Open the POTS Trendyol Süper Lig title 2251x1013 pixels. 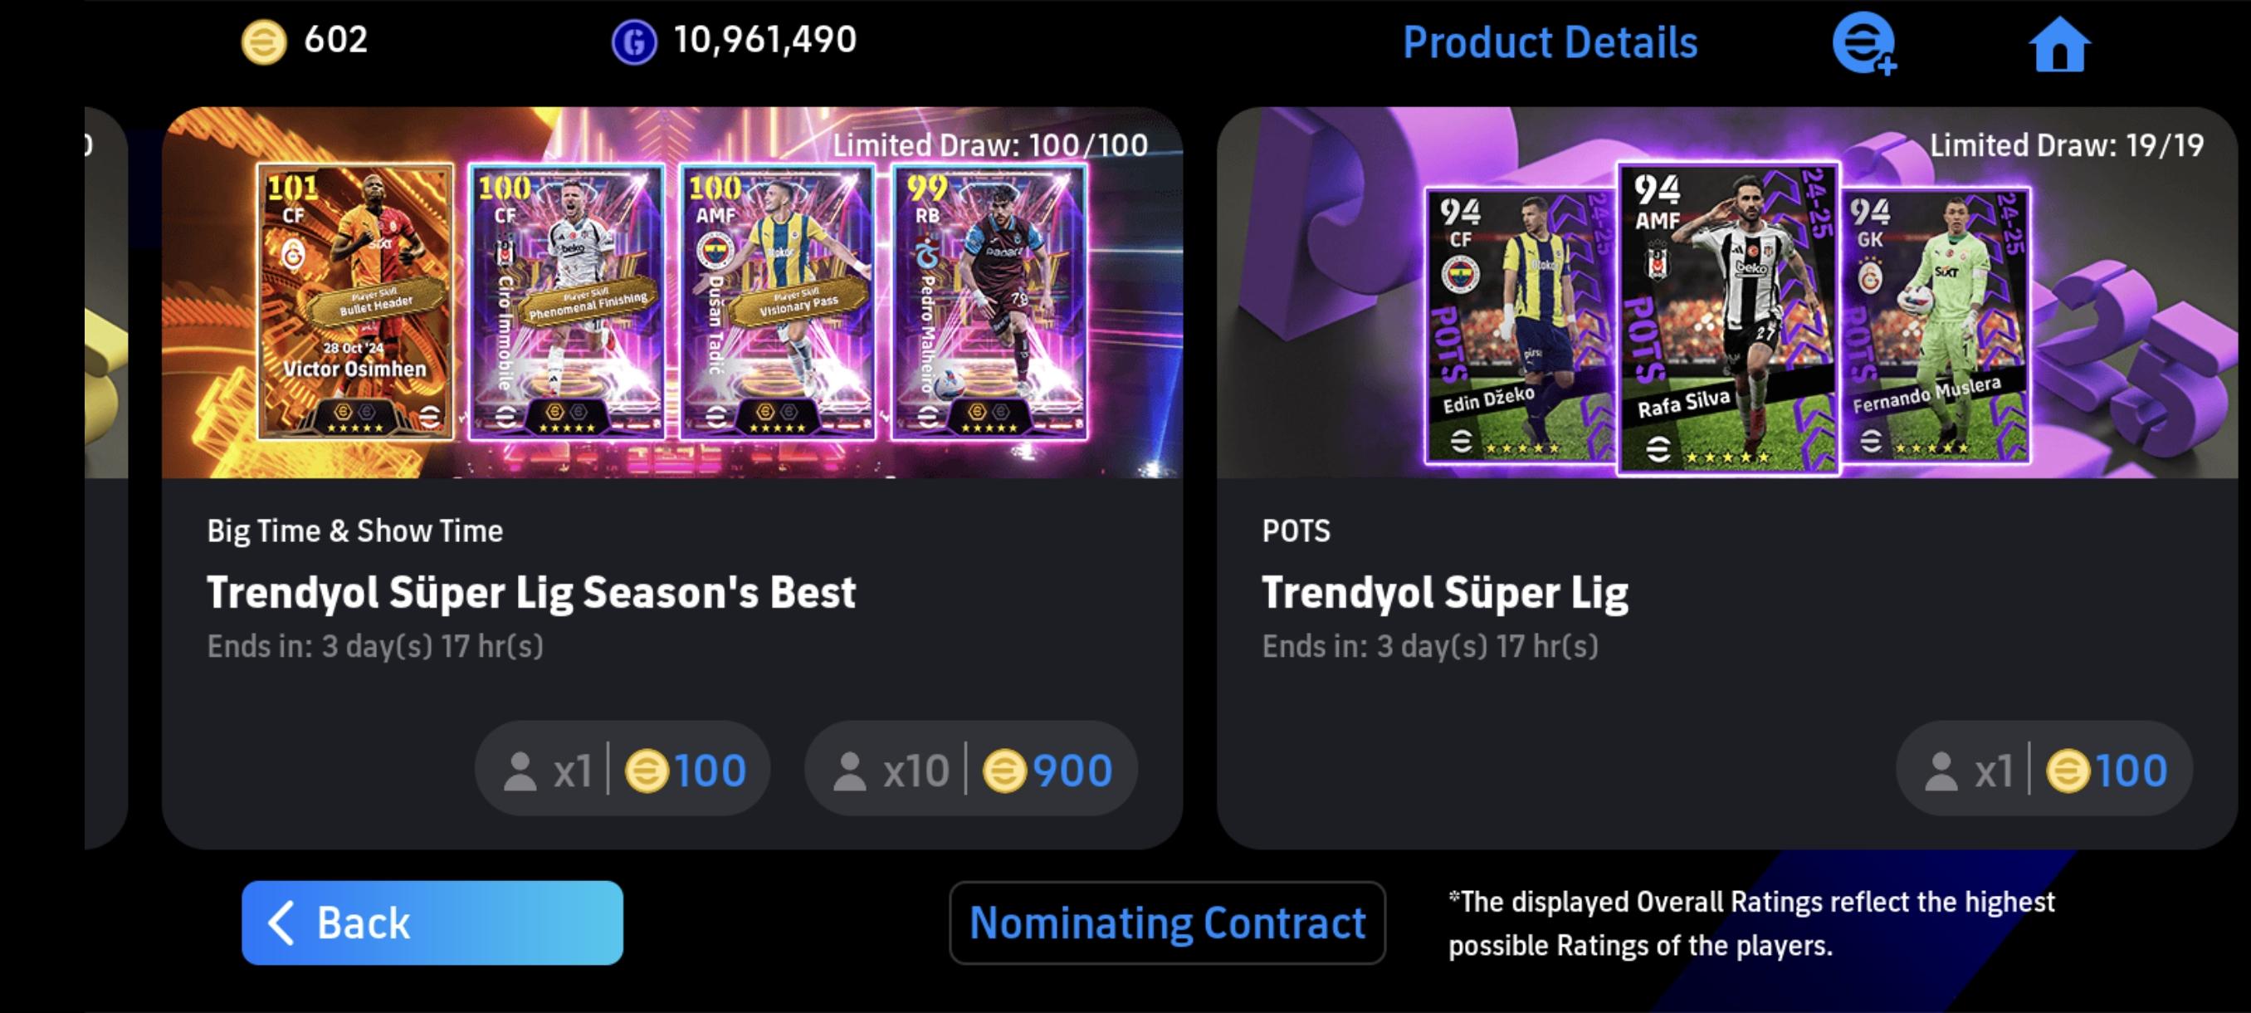coord(1444,593)
